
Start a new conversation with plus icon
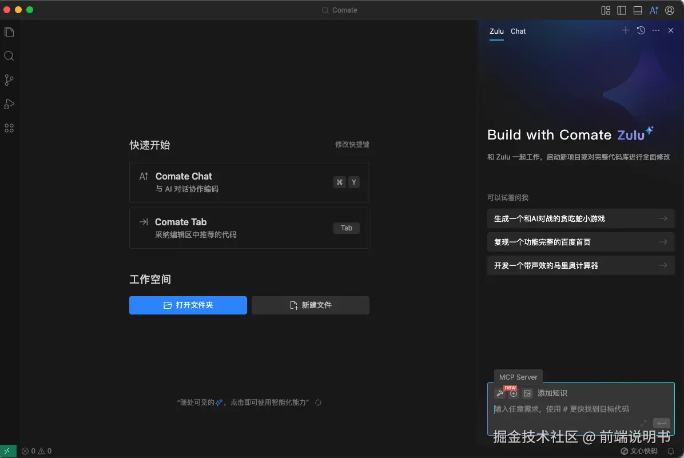pyautogui.click(x=626, y=30)
